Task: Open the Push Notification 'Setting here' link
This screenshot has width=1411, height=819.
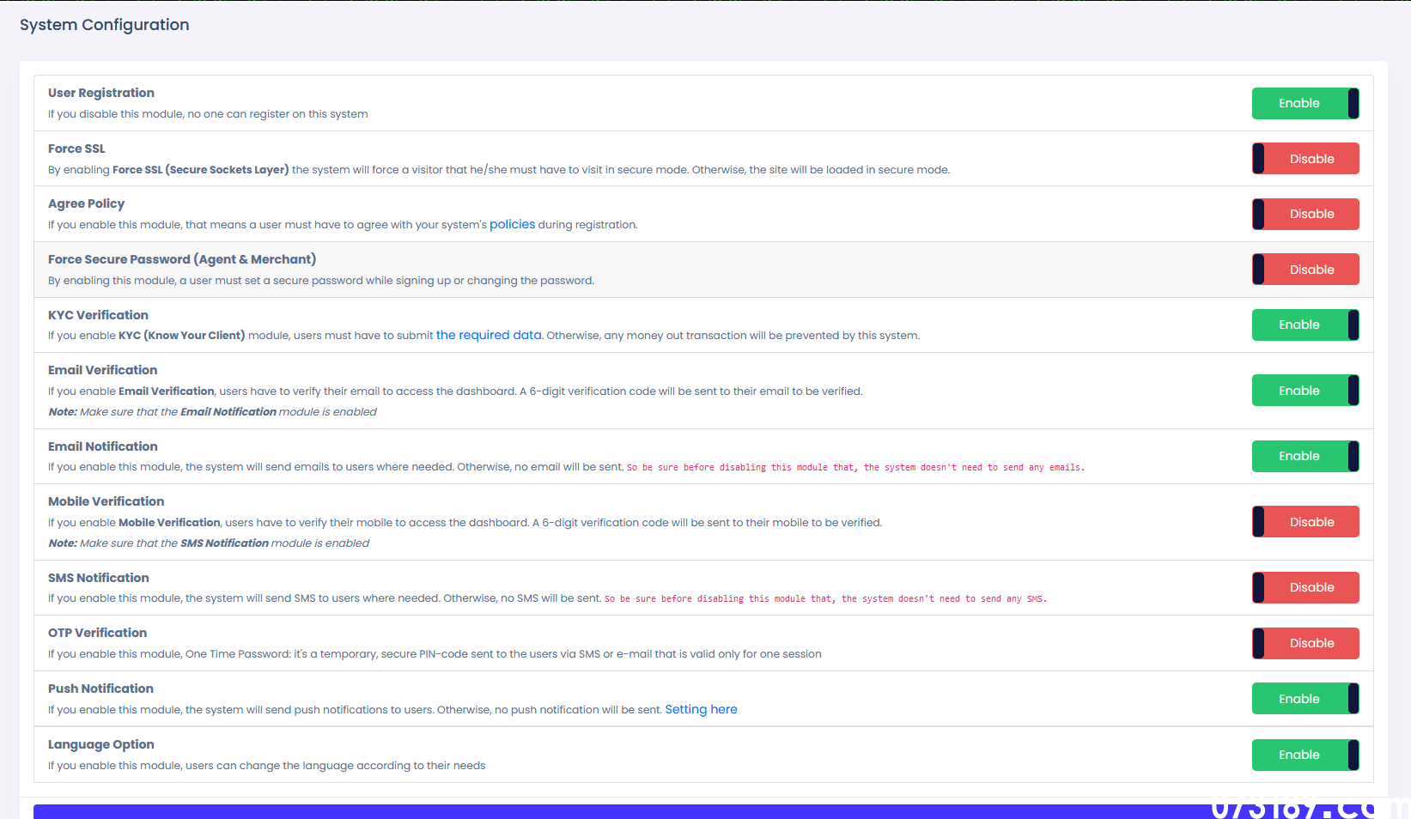Action: [701, 709]
